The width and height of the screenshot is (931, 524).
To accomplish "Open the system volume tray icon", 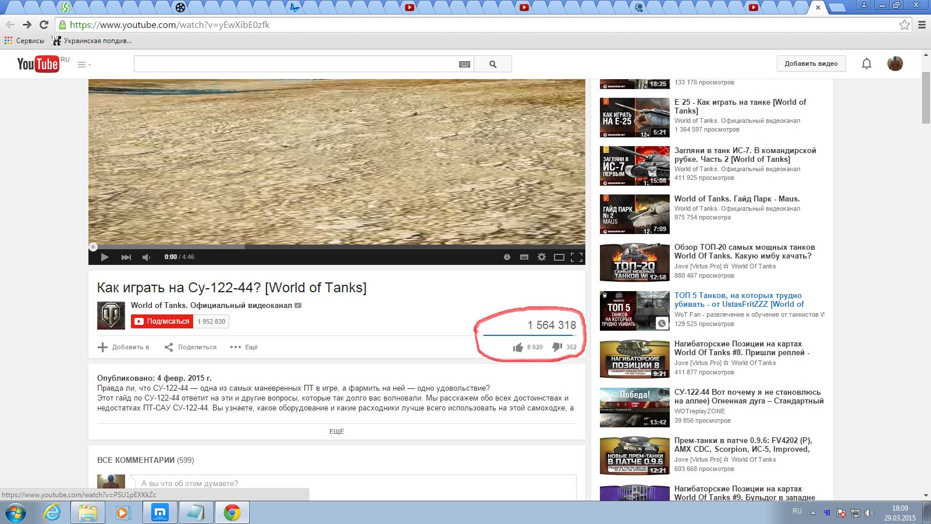I will pos(869,513).
